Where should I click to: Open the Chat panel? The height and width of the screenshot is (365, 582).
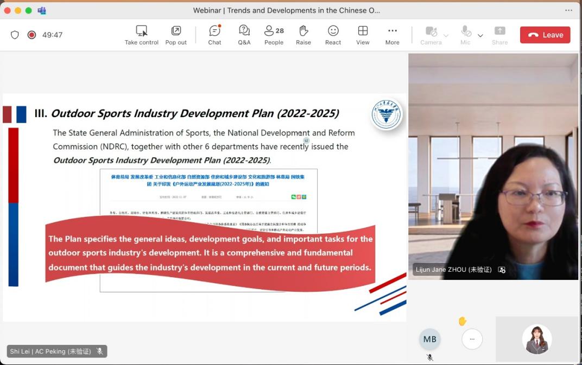click(214, 35)
